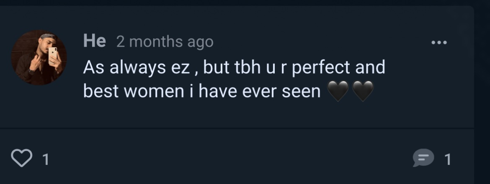The height and width of the screenshot is (184, 490).
Task: Like the comment with heart icon
Action: click(21, 159)
